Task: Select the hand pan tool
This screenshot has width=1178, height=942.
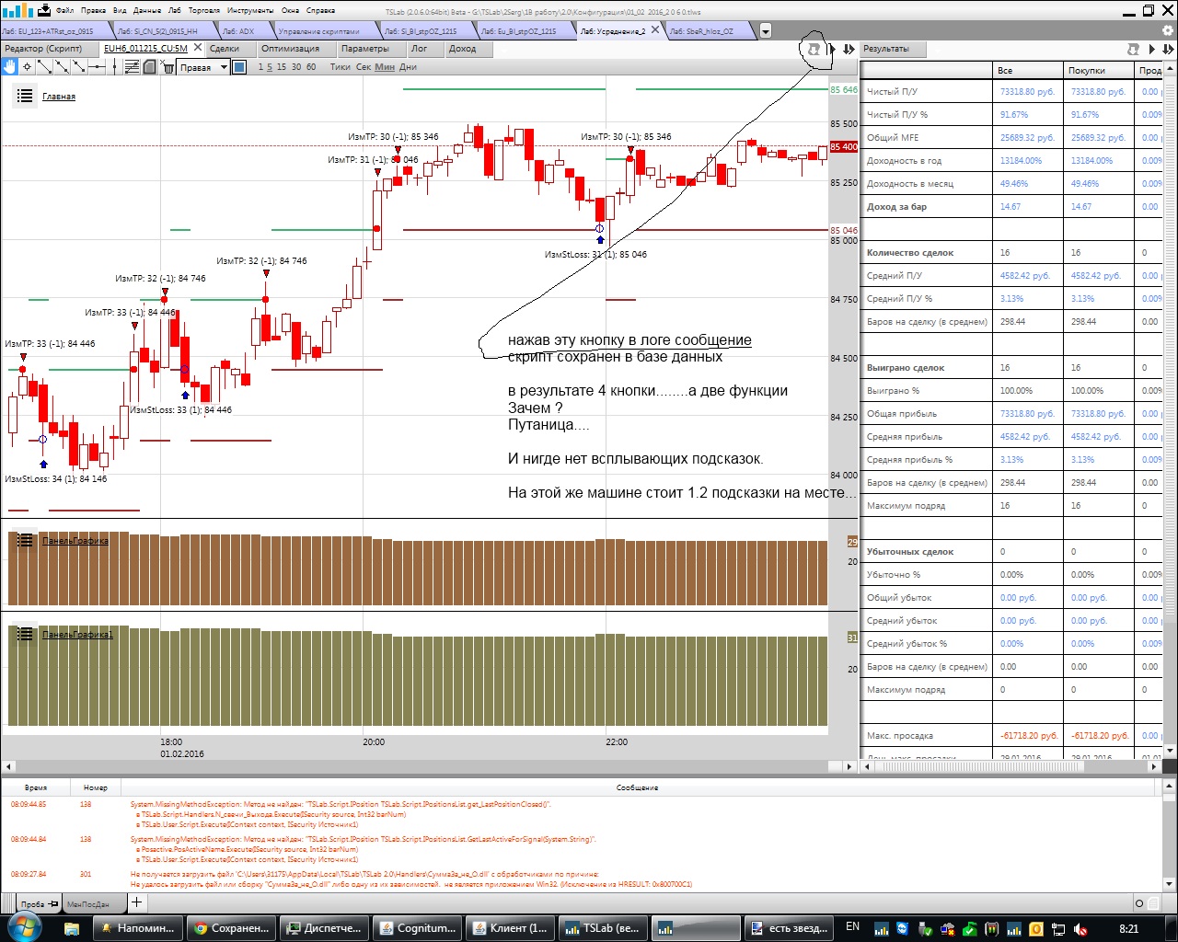Action: [x=9, y=66]
